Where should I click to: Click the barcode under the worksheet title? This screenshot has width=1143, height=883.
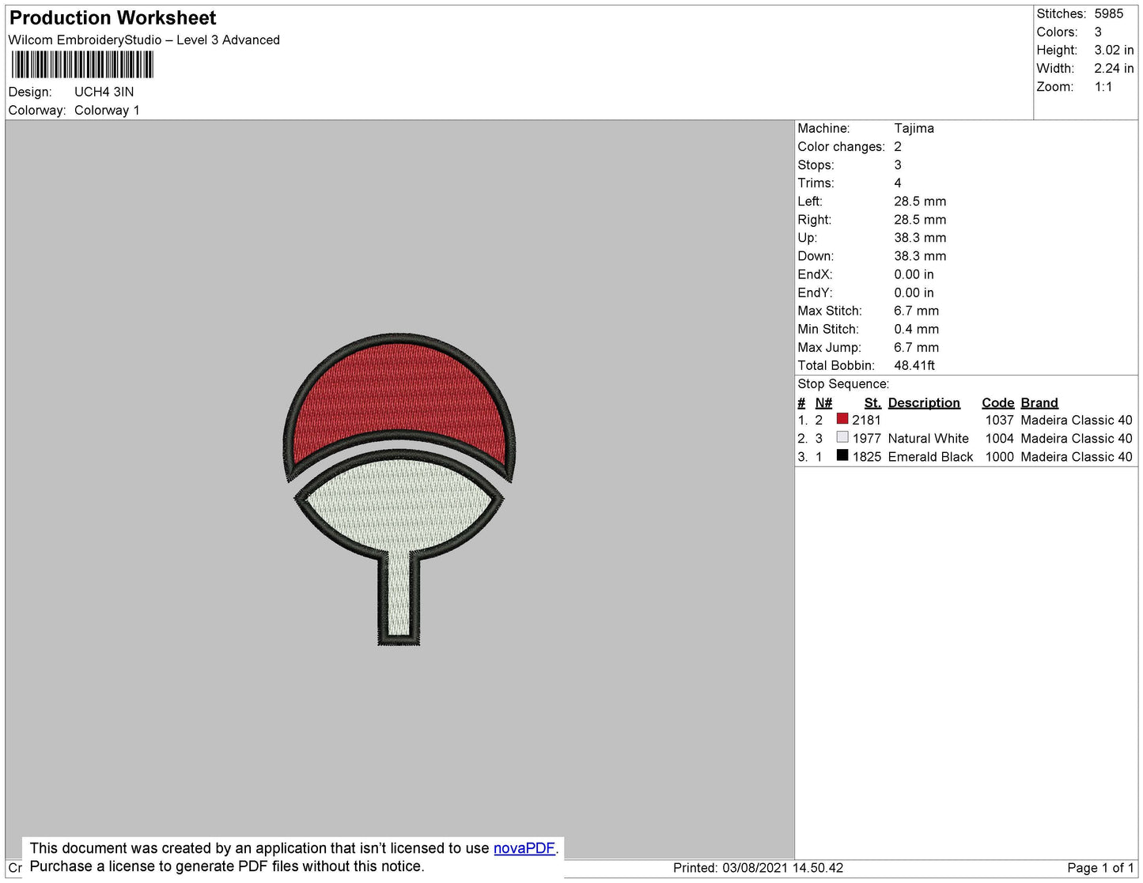82,65
